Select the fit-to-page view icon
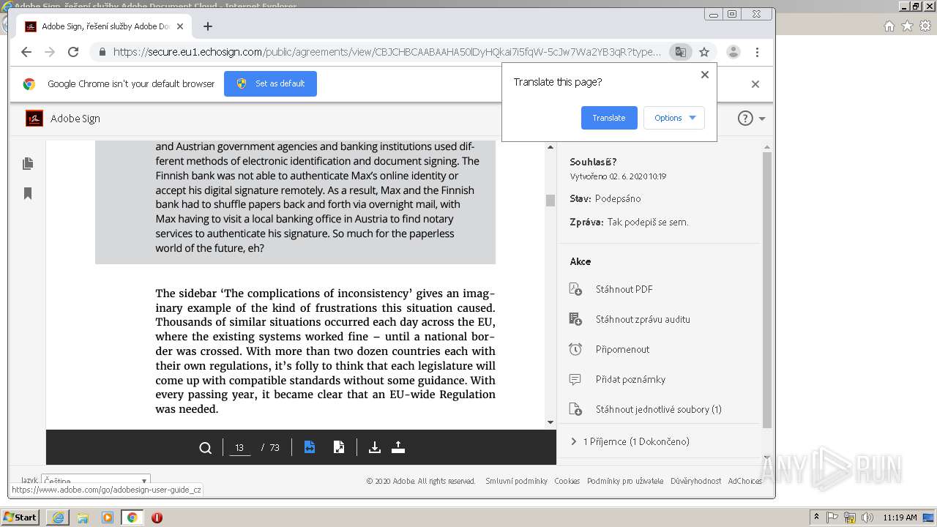The image size is (937, 527). click(339, 447)
